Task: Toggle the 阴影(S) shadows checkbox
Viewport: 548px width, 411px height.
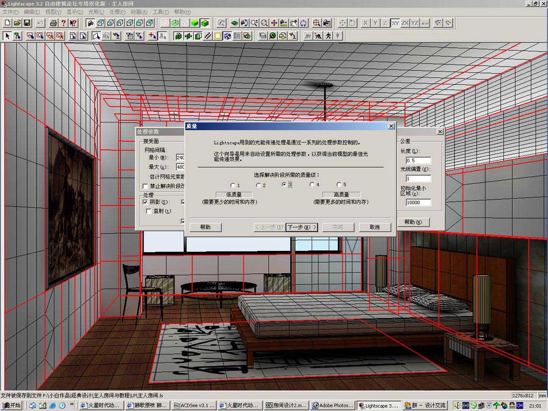Action: click(145, 202)
